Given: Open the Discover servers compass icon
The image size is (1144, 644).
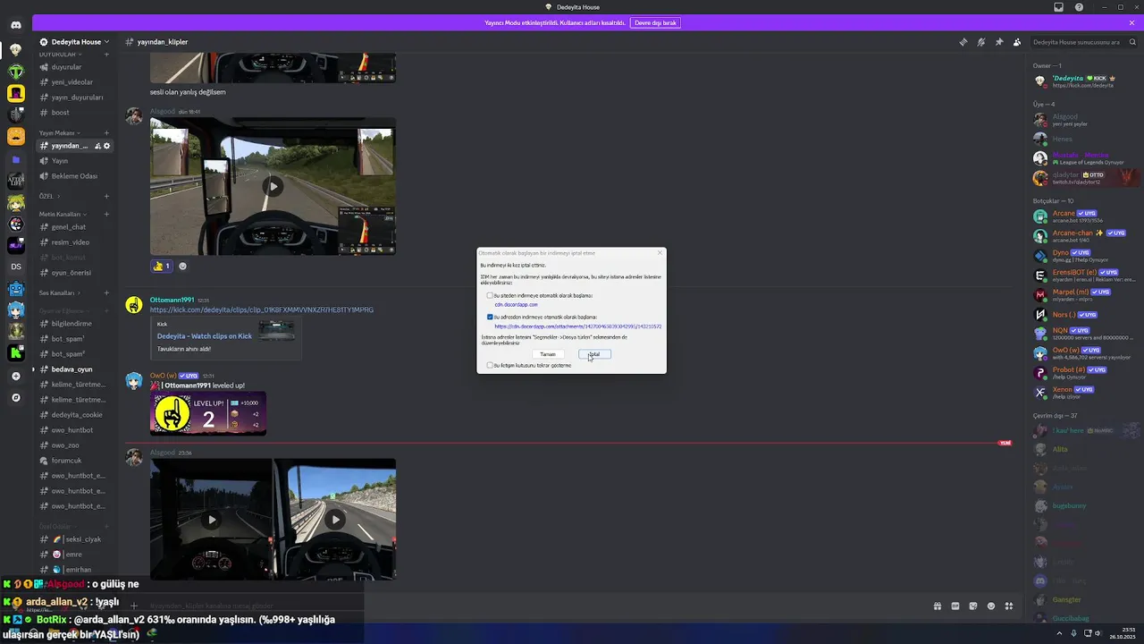Looking at the screenshot, I should click(16, 397).
